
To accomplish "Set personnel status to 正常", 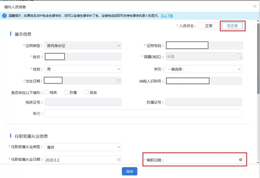I will pos(209,26).
